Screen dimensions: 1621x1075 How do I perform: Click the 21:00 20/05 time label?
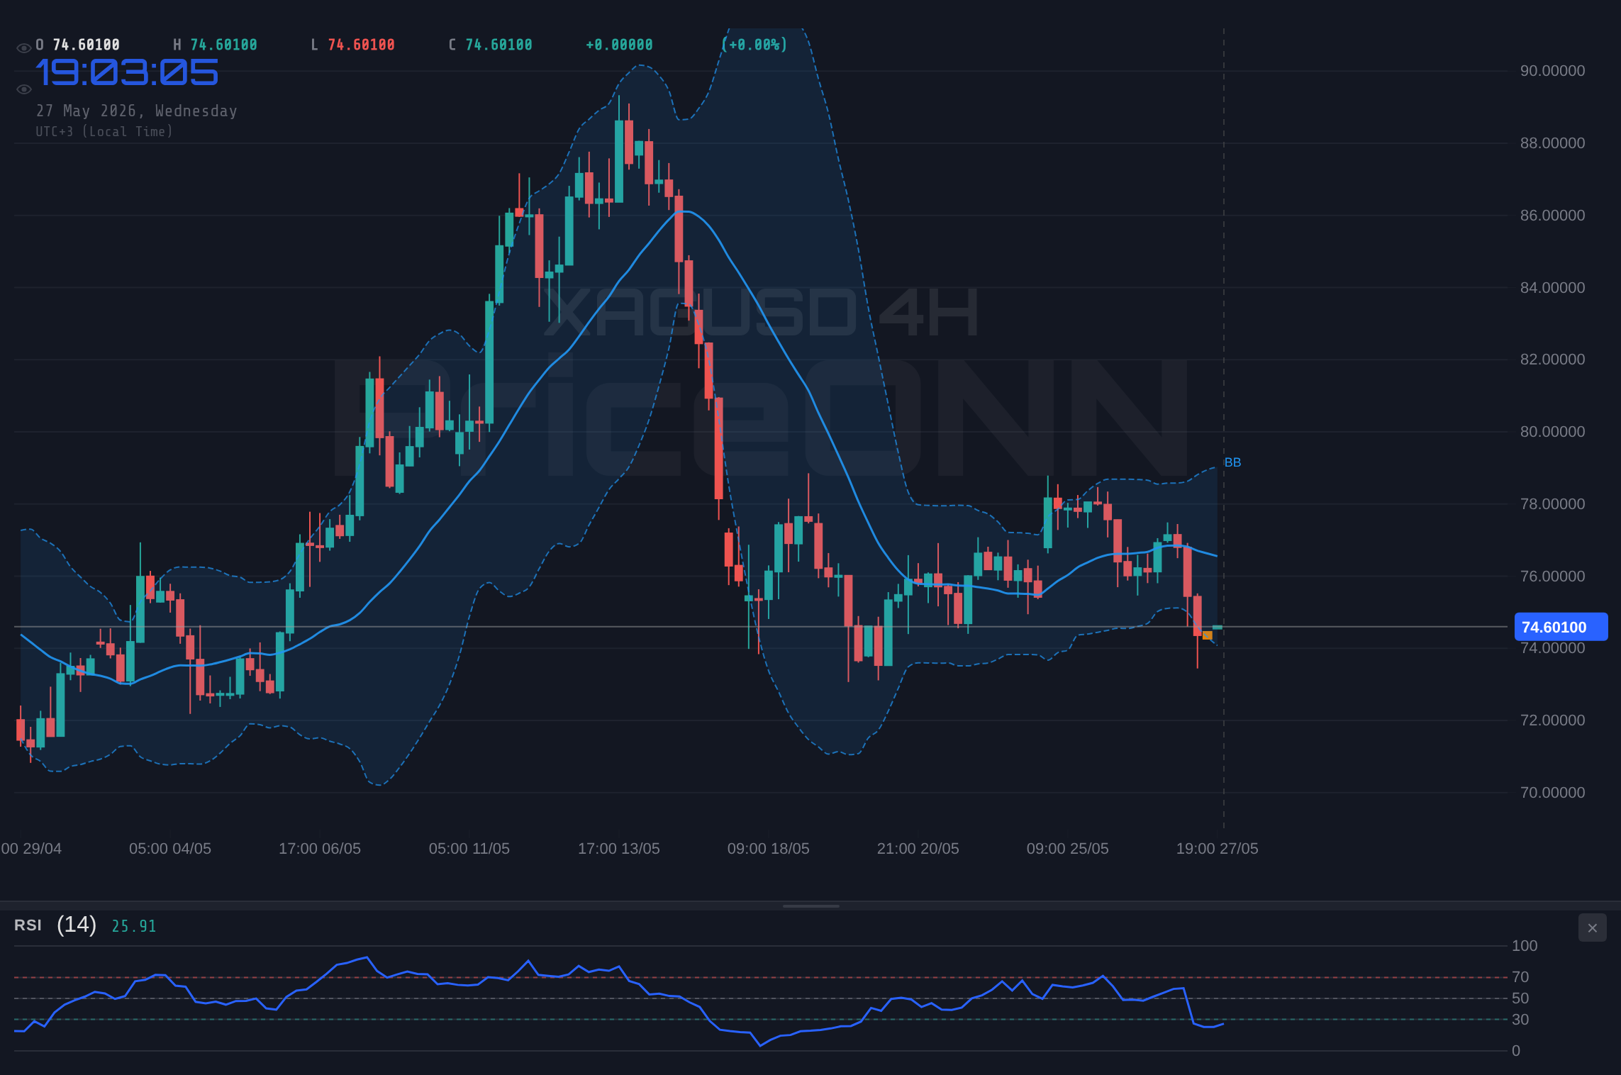tap(918, 849)
